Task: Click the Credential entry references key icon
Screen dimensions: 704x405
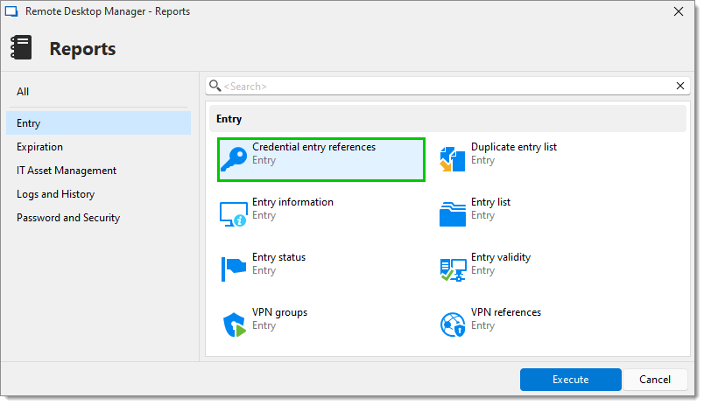Action: 234,159
